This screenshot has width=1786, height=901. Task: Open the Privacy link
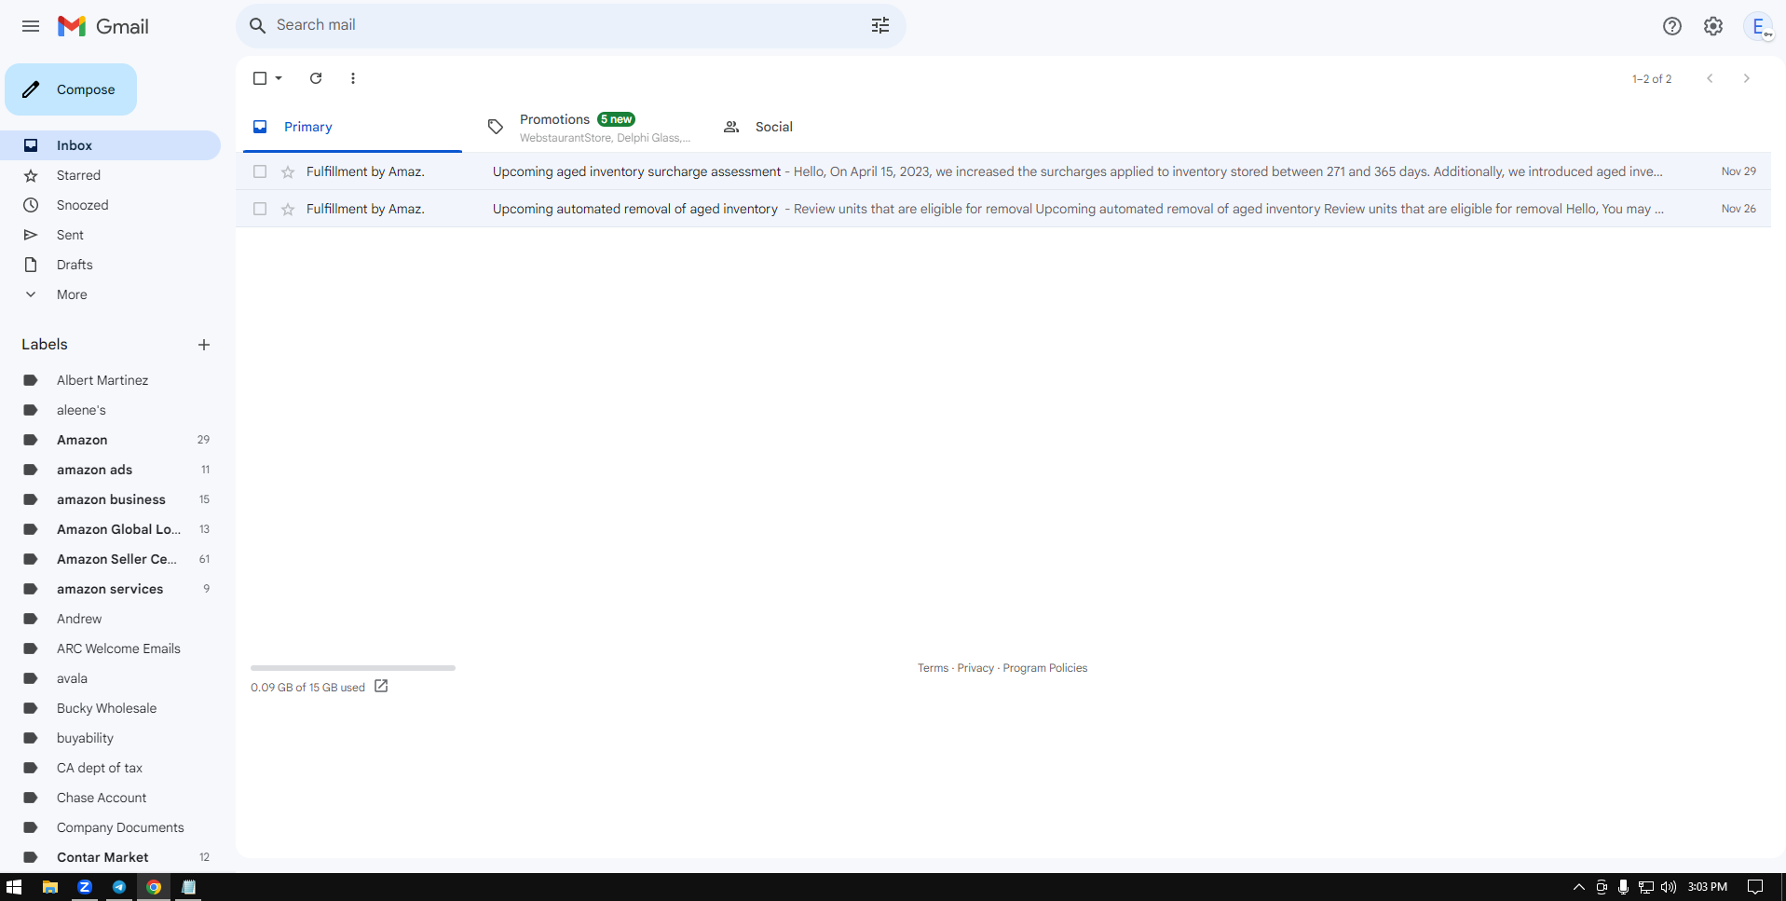(975, 668)
